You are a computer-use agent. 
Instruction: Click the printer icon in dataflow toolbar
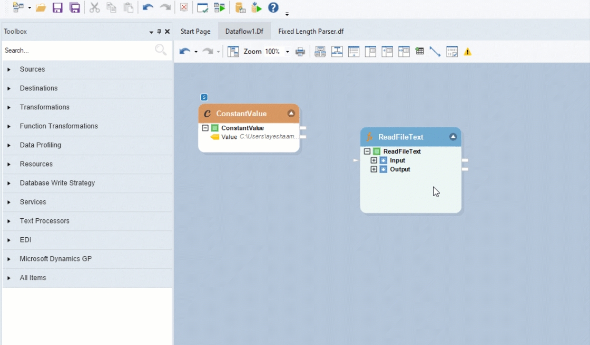coord(300,52)
